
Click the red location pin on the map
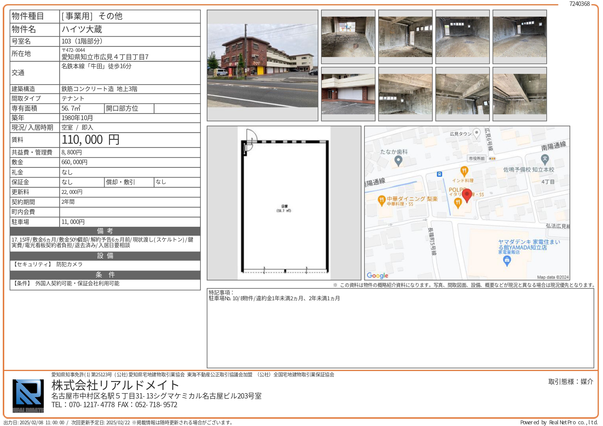click(467, 196)
